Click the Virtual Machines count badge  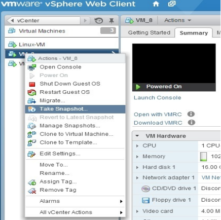108,30
